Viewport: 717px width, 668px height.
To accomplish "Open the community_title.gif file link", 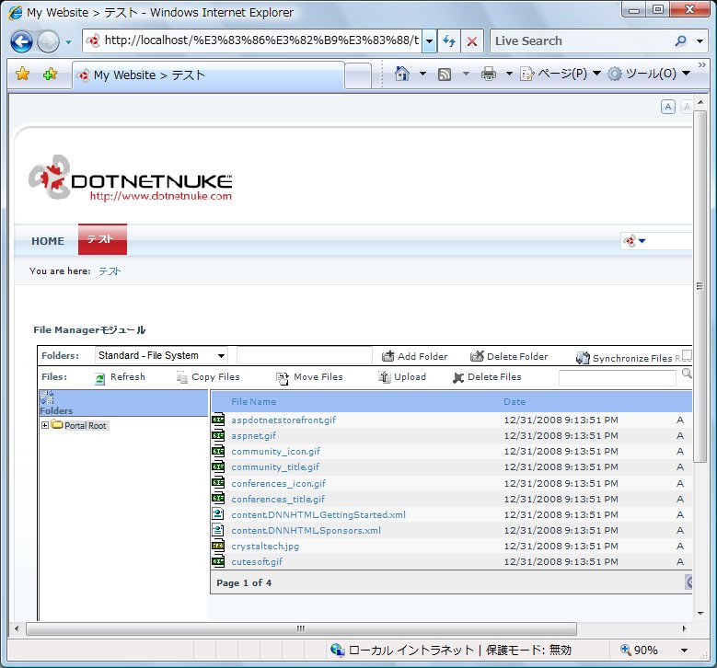I will [x=275, y=466].
